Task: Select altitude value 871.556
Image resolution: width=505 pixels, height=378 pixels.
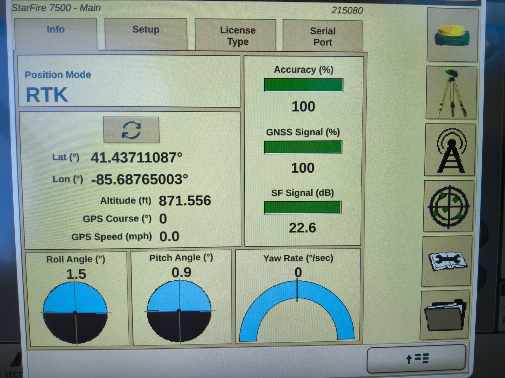Action: [185, 201]
